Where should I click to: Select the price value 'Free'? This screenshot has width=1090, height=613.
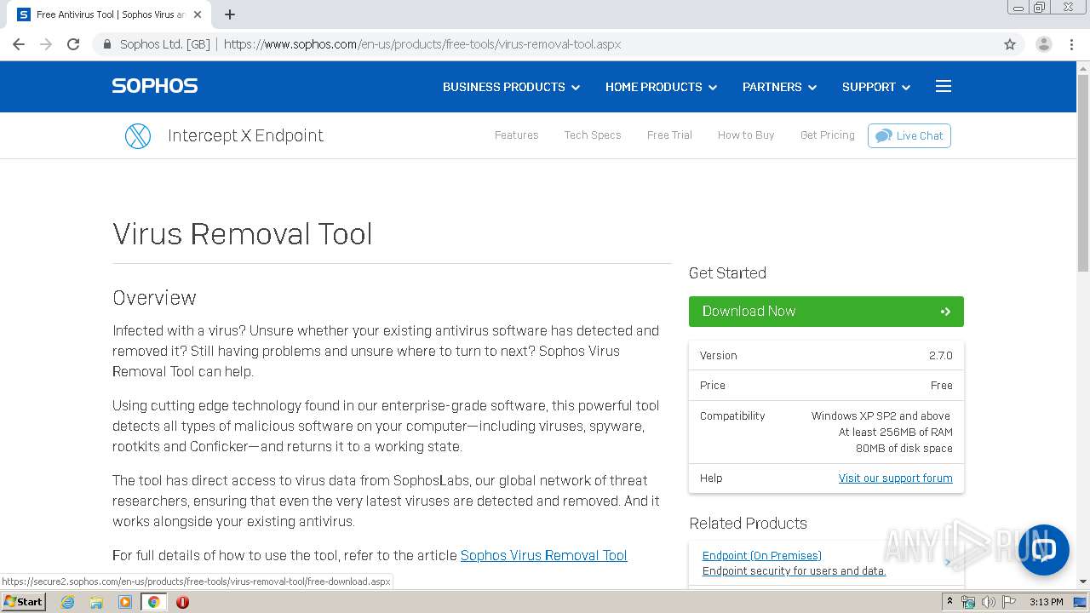tap(942, 386)
